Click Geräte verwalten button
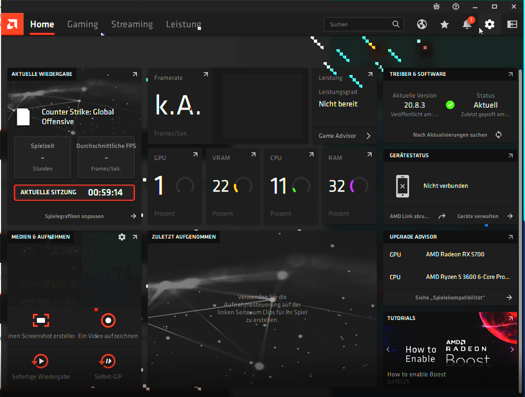 (x=484, y=216)
